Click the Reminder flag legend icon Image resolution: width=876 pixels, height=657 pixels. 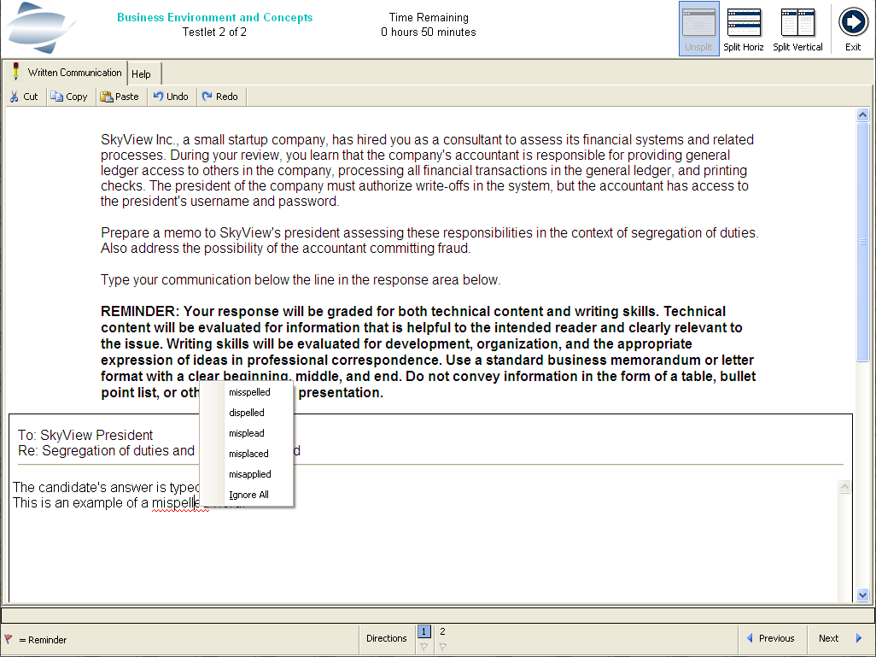coord(9,639)
